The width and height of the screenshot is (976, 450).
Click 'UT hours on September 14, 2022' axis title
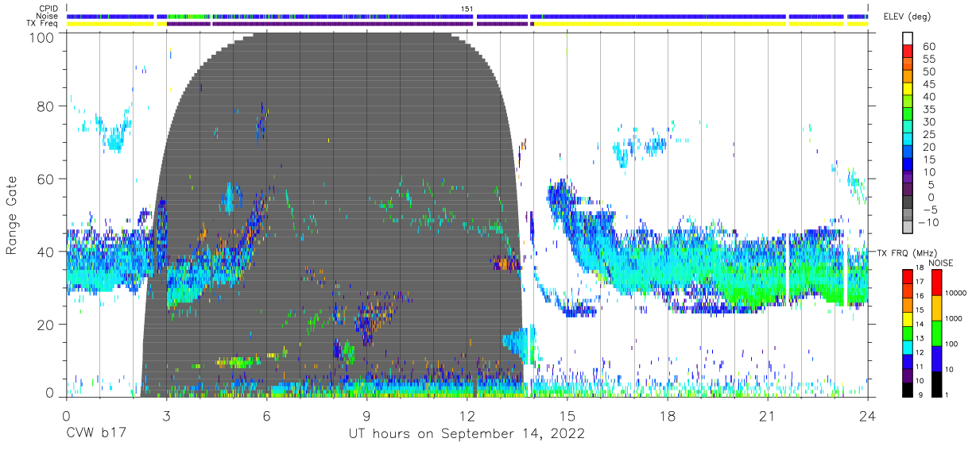(467, 434)
